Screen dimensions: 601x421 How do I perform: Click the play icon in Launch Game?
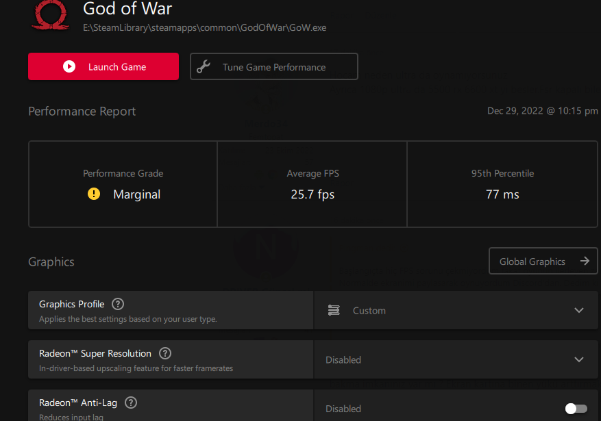tap(69, 66)
